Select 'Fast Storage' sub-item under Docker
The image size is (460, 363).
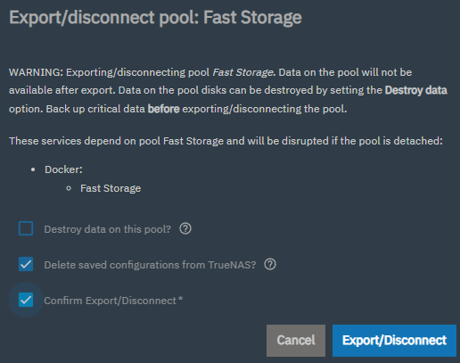(x=111, y=188)
